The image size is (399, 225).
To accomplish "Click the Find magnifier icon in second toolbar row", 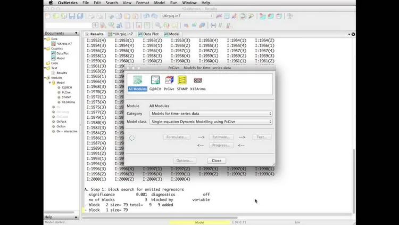I will click(158, 25).
